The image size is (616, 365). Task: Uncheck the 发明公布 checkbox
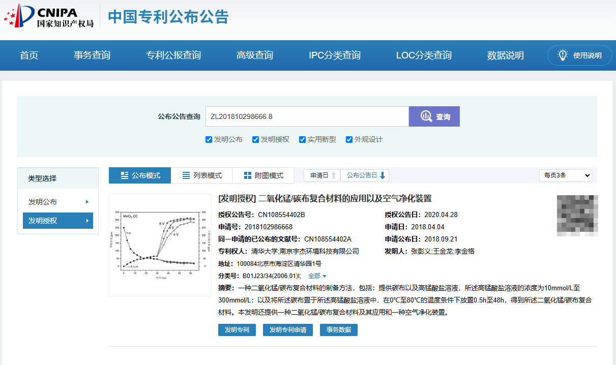(209, 139)
